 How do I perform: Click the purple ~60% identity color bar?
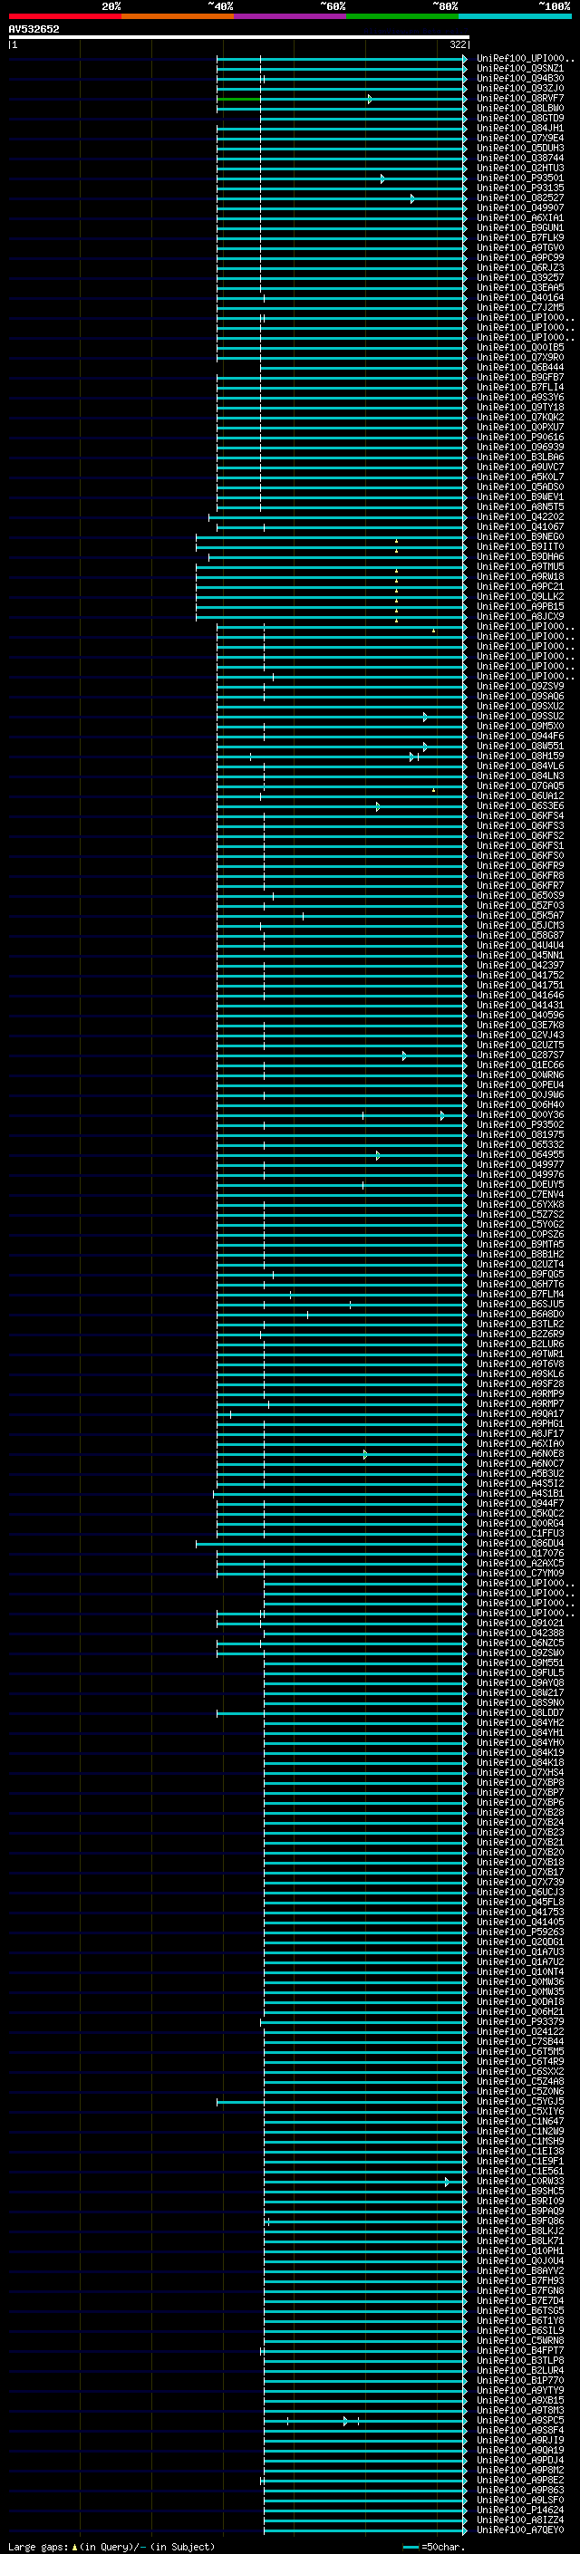(291, 16)
